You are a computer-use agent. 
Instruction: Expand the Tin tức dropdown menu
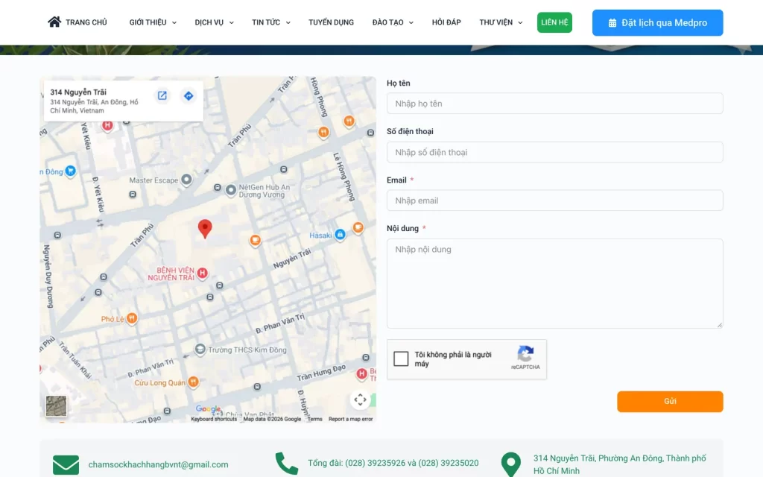coord(271,22)
